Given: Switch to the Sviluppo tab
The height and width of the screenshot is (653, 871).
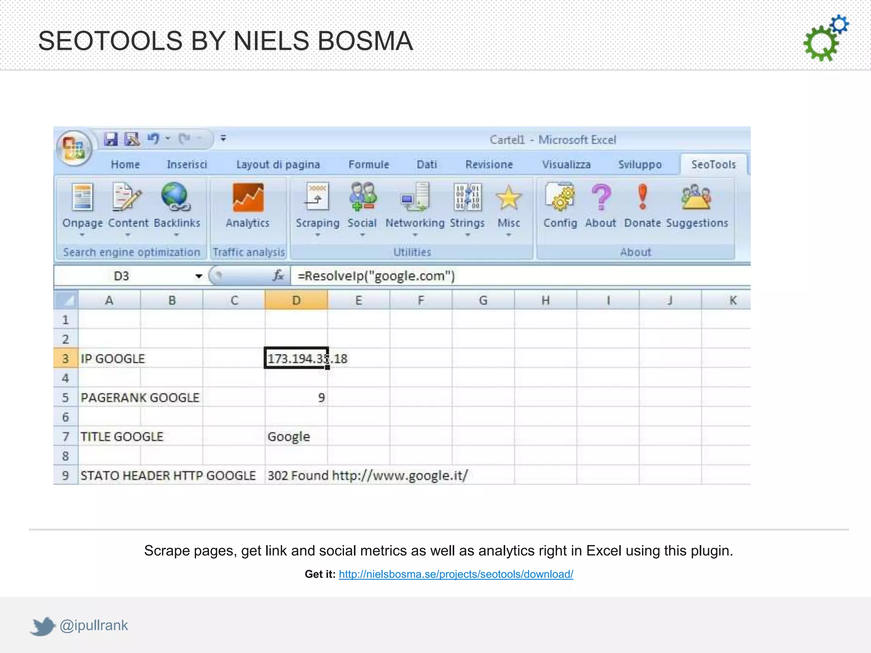Looking at the screenshot, I should 640,165.
